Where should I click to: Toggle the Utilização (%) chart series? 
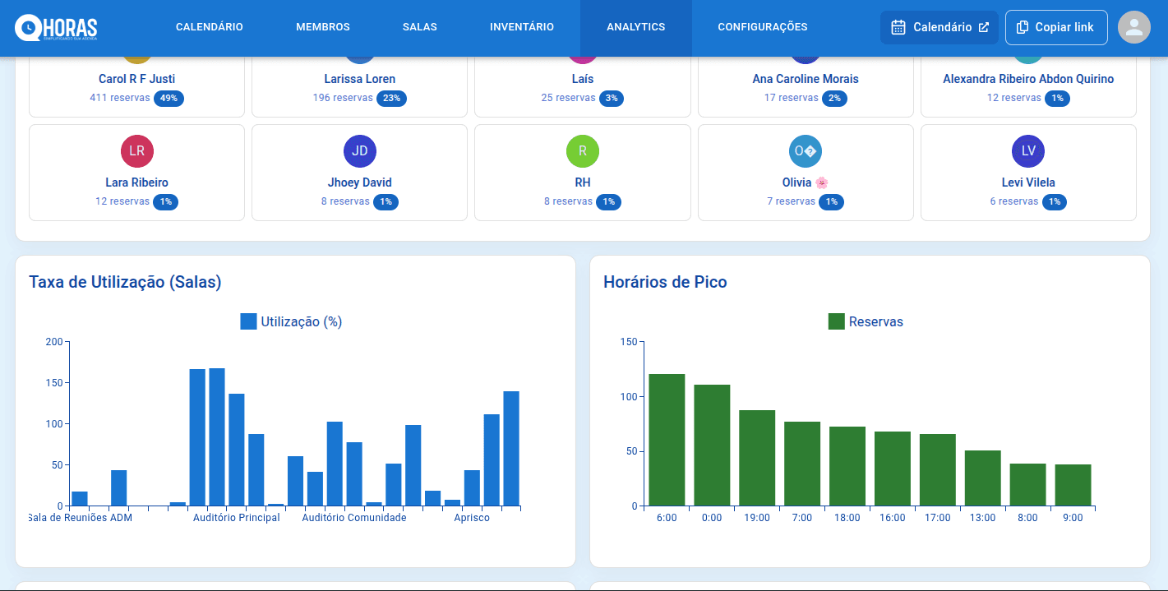290,321
